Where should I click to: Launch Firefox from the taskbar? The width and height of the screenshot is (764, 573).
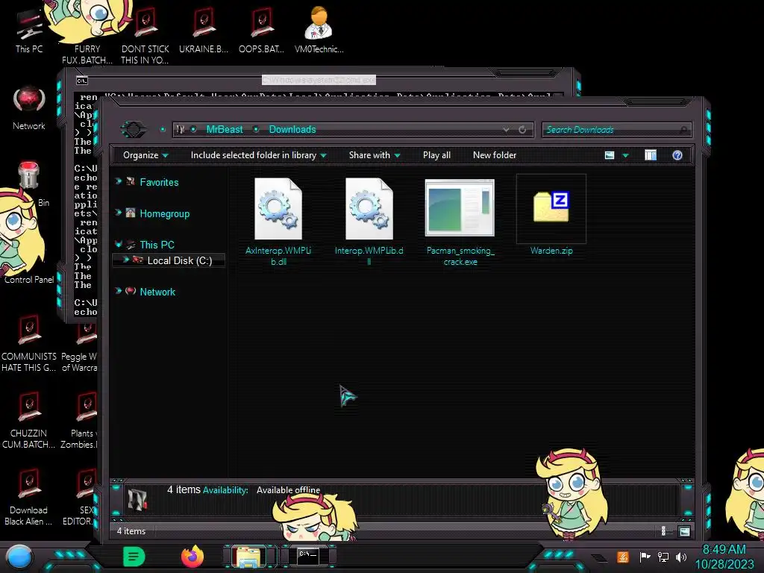point(192,557)
